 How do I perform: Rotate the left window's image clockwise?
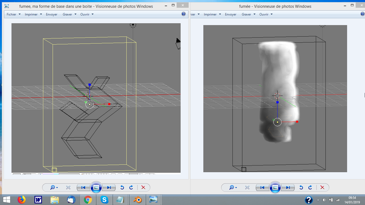tap(131, 187)
